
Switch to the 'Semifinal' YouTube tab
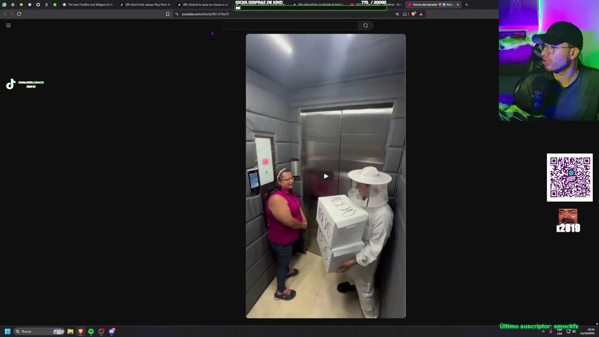click(376, 5)
